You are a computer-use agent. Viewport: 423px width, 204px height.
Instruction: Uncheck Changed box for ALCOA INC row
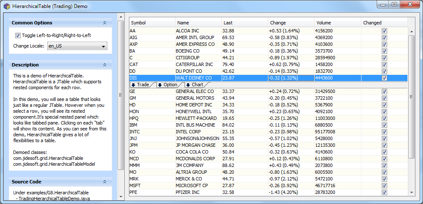(384, 31)
